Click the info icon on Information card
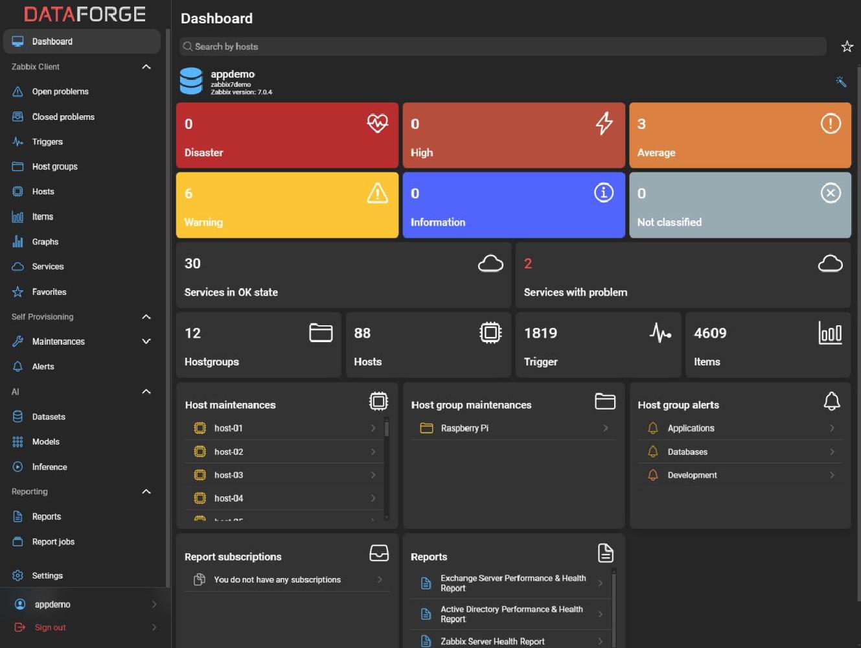 click(604, 192)
